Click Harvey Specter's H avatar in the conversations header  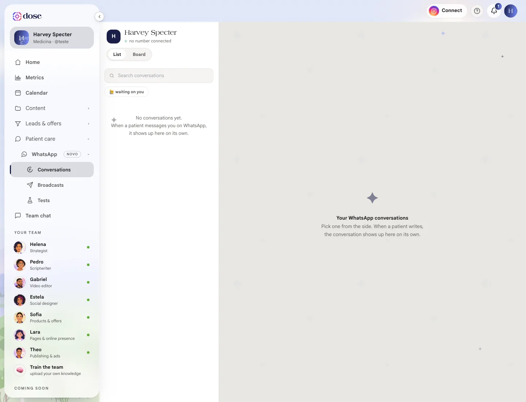pyautogui.click(x=114, y=37)
